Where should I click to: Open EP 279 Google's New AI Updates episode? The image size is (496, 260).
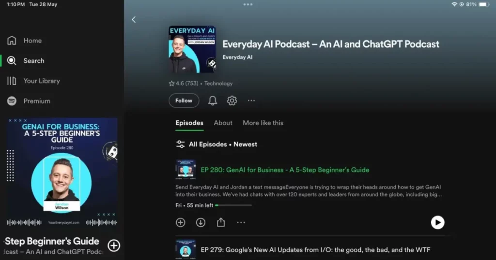tap(315, 250)
